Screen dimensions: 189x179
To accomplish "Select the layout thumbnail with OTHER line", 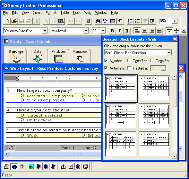I will pyautogui.click(x=121, y=116).
